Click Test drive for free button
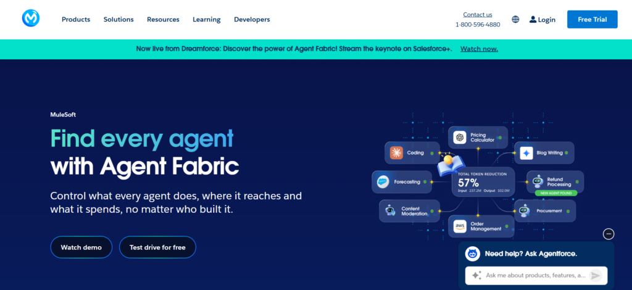Screen dimensions: 632x290 click(157, 247)
